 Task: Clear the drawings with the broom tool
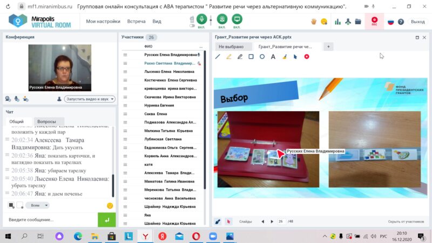(x=285, y=57)
